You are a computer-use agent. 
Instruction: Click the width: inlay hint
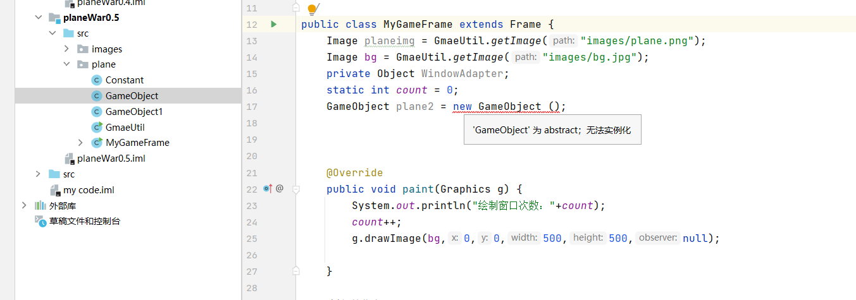pos(524,238)
